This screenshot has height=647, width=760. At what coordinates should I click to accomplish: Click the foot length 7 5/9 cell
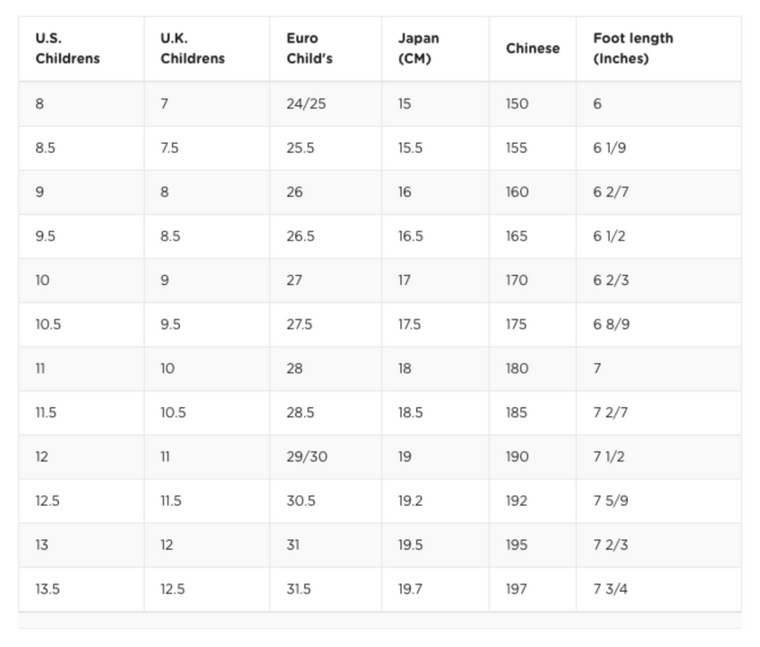(x=659, y=500)
